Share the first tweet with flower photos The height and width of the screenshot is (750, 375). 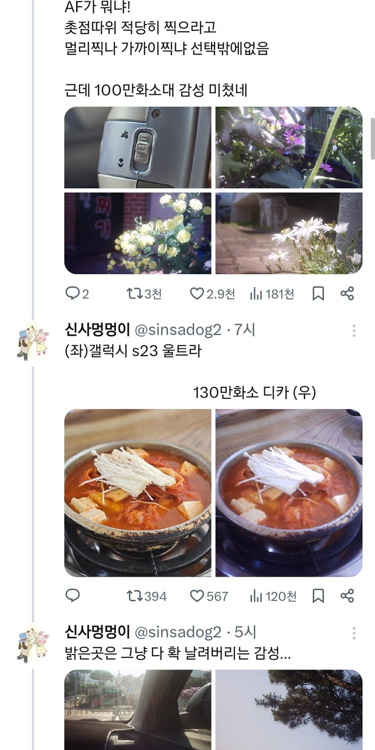[x=347, y=294]
